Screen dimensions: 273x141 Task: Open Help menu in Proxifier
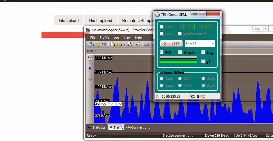(x=138, y=37)
